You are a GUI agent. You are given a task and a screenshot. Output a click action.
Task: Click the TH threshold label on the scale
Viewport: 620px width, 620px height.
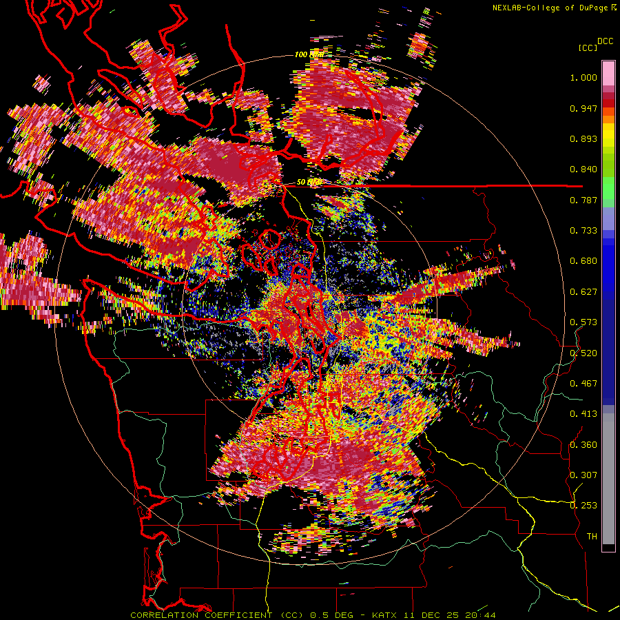(592, 537)
